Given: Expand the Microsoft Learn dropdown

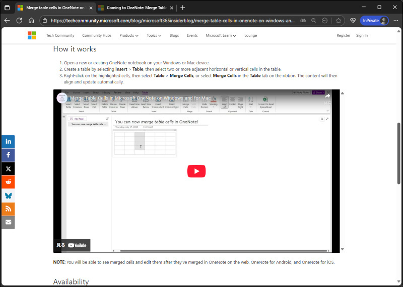Looking at the screenshot, I should [221, 36].
